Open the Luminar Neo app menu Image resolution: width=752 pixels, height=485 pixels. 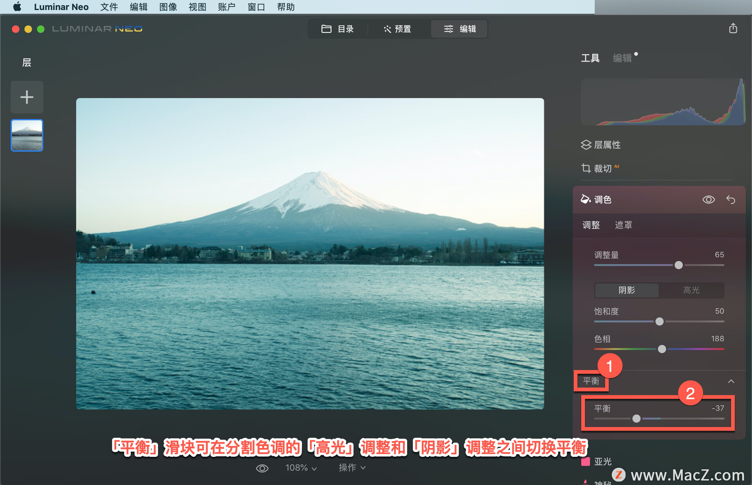click(61, 7)
